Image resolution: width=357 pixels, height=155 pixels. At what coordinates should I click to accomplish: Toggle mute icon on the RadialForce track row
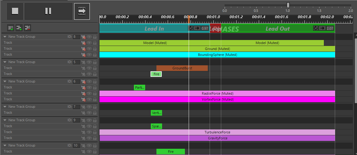tap(84, 93)
